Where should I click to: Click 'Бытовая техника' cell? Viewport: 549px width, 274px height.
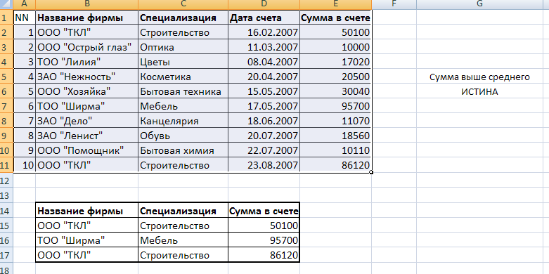click(x=183, y=91)
